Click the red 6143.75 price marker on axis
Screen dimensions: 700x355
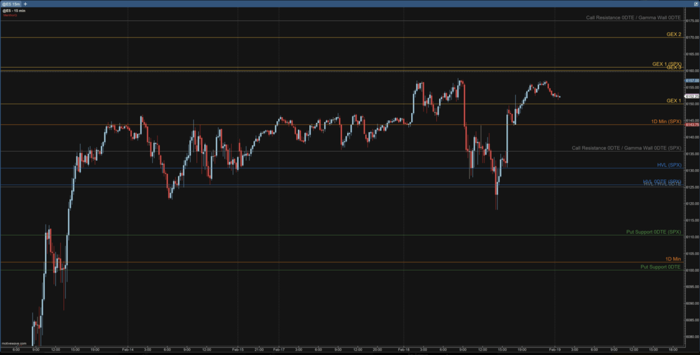click(692, 125)
